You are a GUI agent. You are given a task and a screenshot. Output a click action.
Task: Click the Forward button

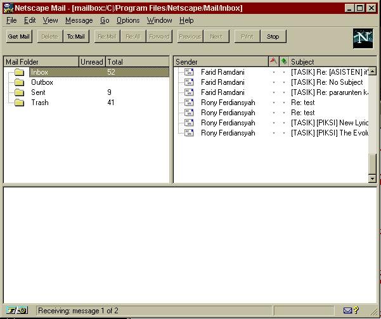coord(159,36)
